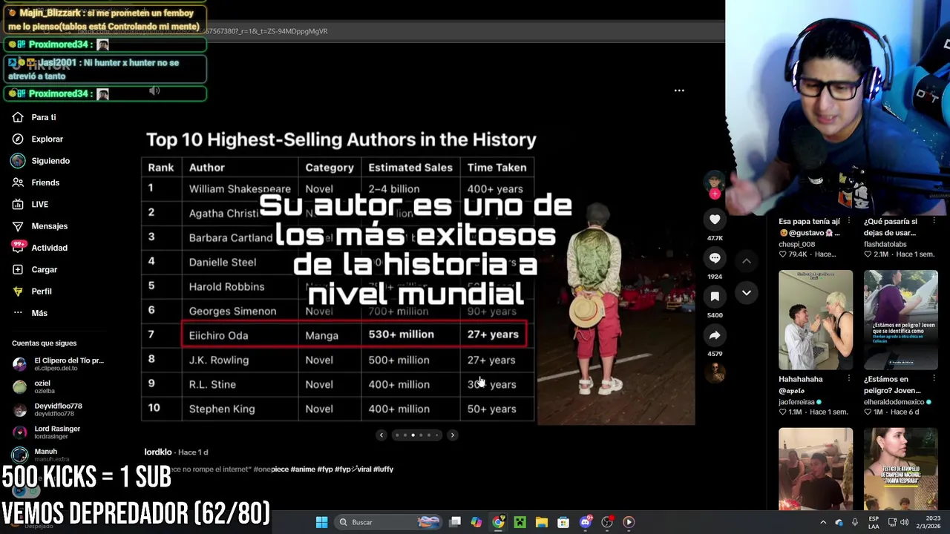Image resolution: width=950 pixels, height=534 pixels.
Task: Open Deyvidfloo778 followed account
Action: (47, 409)
